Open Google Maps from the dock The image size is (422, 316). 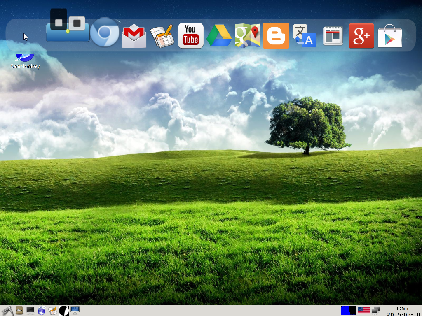[x=247, y=36]
